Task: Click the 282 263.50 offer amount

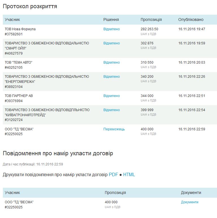Action: 149,29
